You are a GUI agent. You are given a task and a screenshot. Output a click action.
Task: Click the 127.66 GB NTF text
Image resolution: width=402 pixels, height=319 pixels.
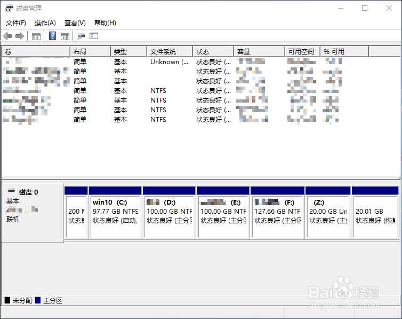[277, 212]
